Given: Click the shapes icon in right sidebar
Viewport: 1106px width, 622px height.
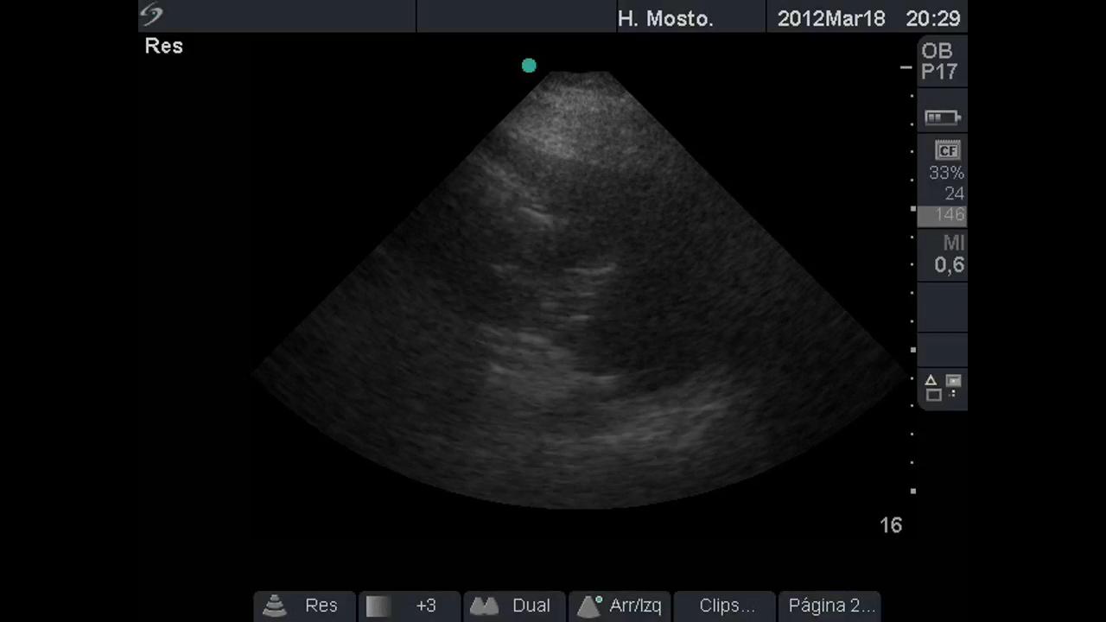Looking at the screenshot, I should coord(942,387).
